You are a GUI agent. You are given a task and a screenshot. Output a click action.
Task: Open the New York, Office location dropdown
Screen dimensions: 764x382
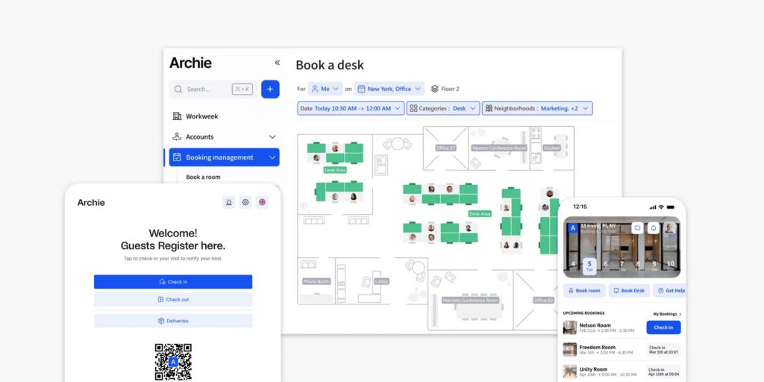pyautogui.click(x=389, y=89)
